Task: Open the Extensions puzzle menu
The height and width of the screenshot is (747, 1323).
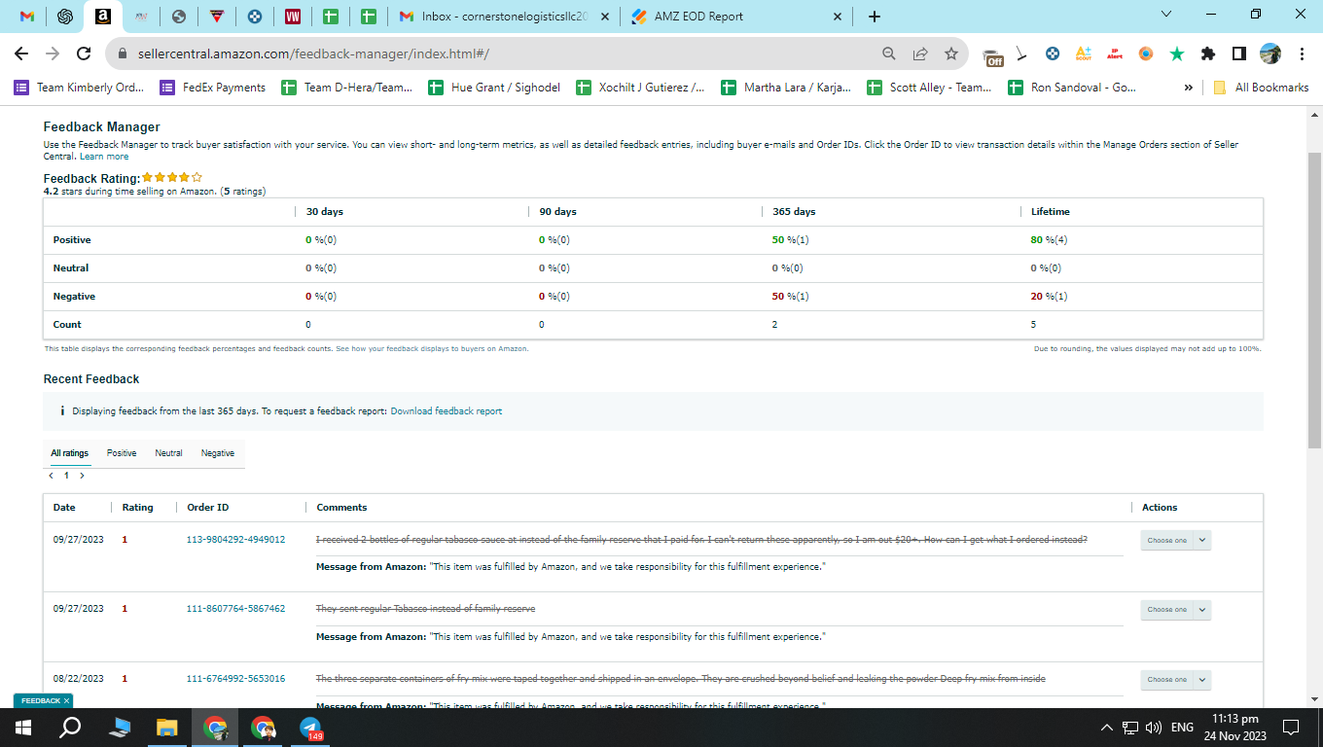Action: pos(1208,53)
